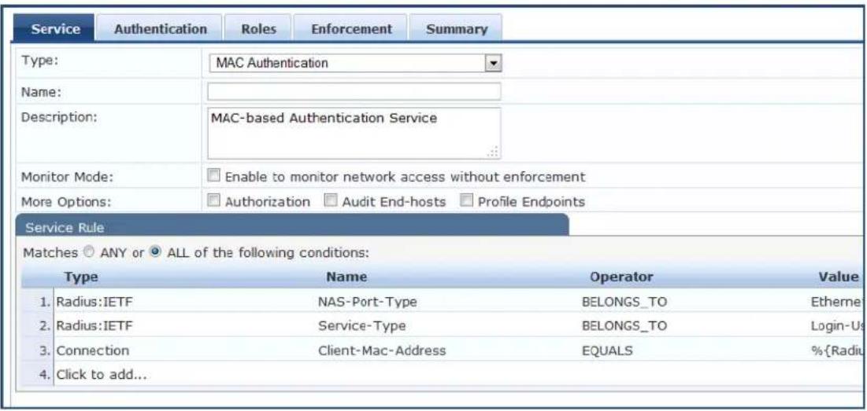Image resolution: width=867 pixels, height=411 pixels.
Task: Click BELONGS_TO operator for Service-Type
Action: click(624, 326)
